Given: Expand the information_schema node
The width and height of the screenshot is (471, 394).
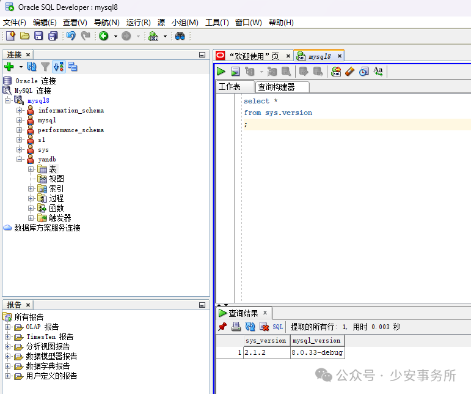Looking at the screenshot, I should [19, 110].
